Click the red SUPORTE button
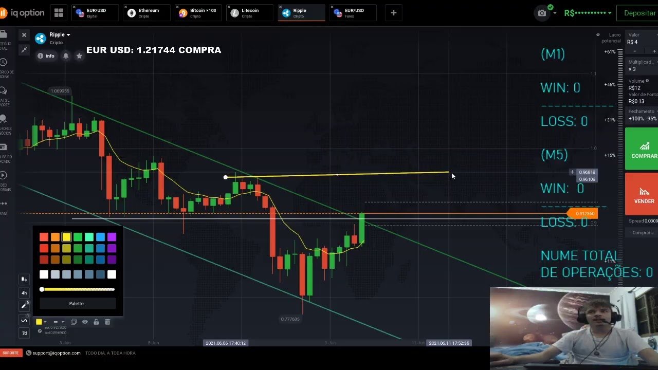Viewport: 658px width, 370px height. point(11,353)
